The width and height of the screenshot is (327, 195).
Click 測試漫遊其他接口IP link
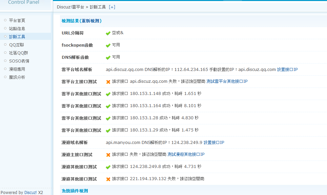(186, 154)
